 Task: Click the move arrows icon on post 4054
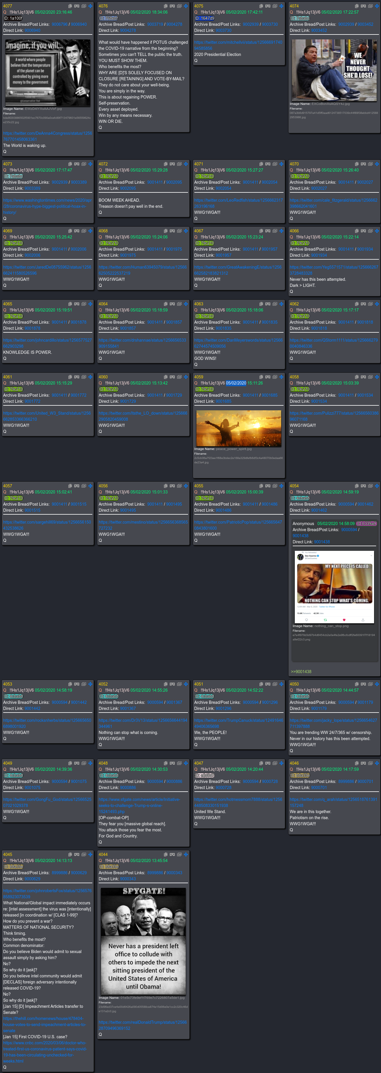[377, 486]
